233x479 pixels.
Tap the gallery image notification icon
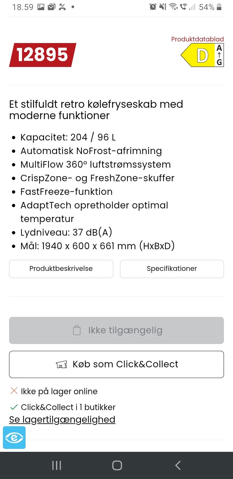pyautogui.click(x=41, y=7)
